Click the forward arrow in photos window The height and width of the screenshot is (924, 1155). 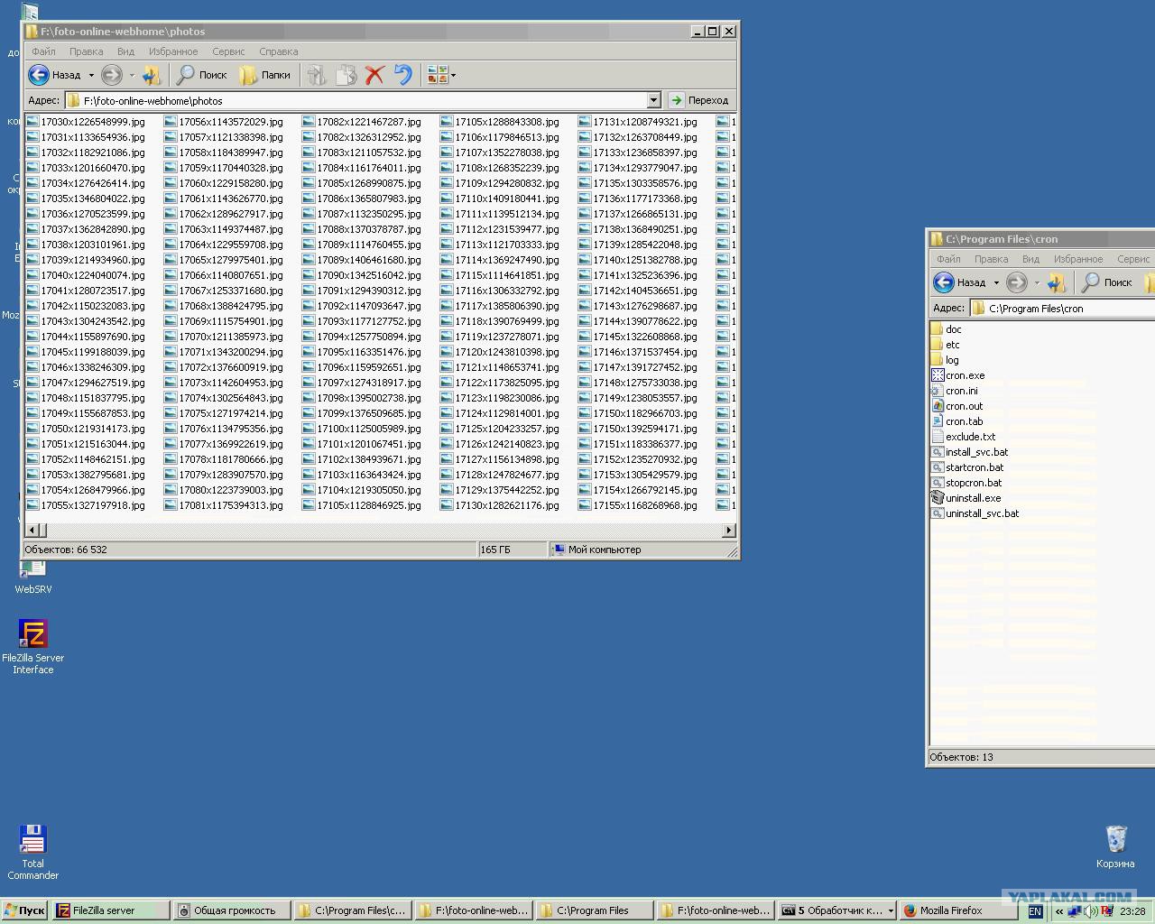[112, 75]
